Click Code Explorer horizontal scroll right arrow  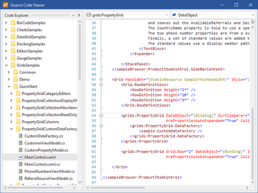(x=74, y=187)
